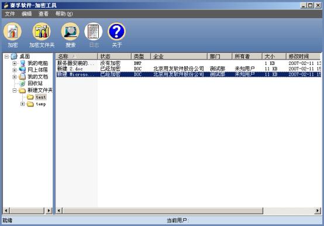Click 未知用户 in the 新建 2.doc row
The width and height of the screenshot is (324, 226).
244,69
